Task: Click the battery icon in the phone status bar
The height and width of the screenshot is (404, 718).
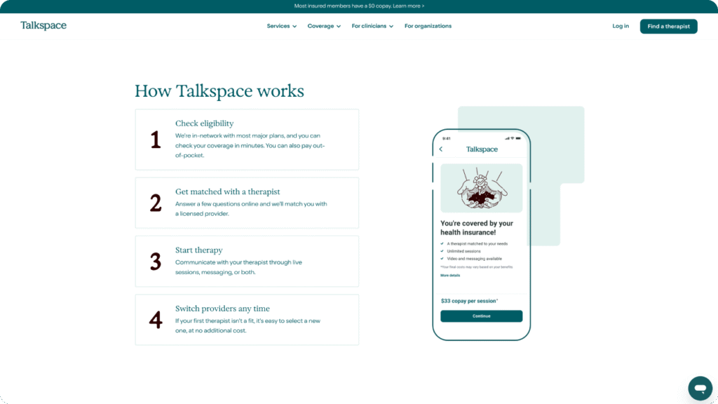Action: click(519, 139)
